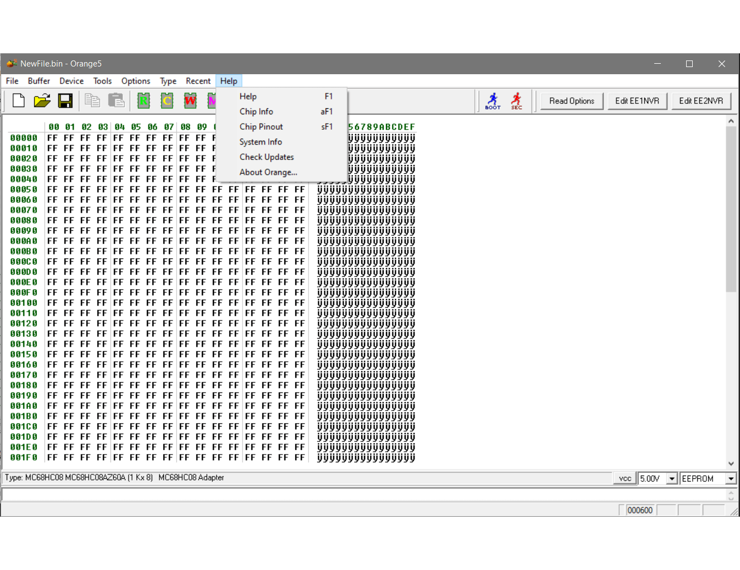The image size is (740, 570).
Task: Click the 000600 address status field
Action: 640,510
